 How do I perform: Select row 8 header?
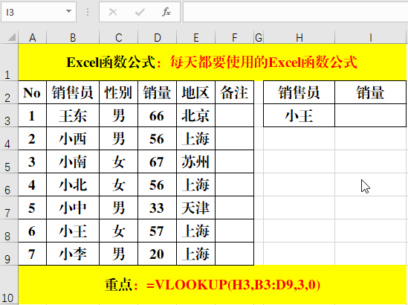(x=9, y=231)
